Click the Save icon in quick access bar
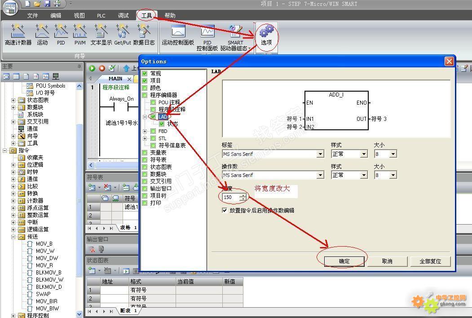This screenshot has height=318, width=472. (47, 4)
